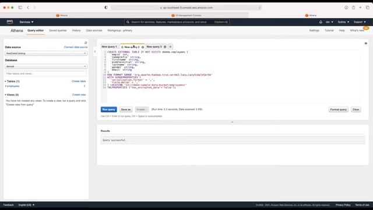The height and width of the screenshot is (210, 373).
Task: Add a new query tab with plus
Action: [170, 47]
